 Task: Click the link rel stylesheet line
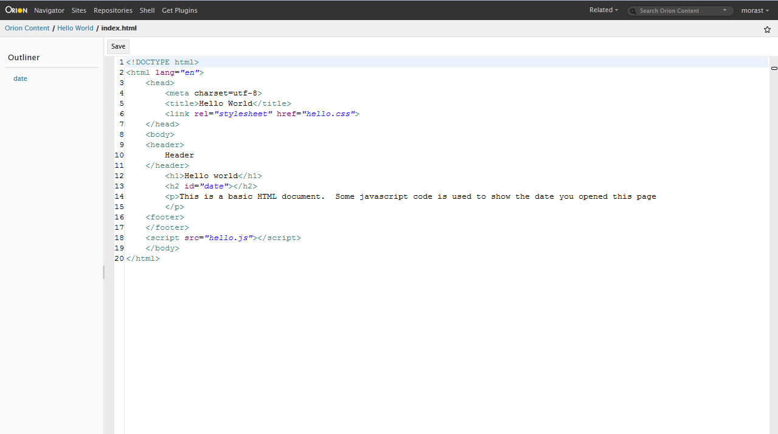(x=262, y=114)
